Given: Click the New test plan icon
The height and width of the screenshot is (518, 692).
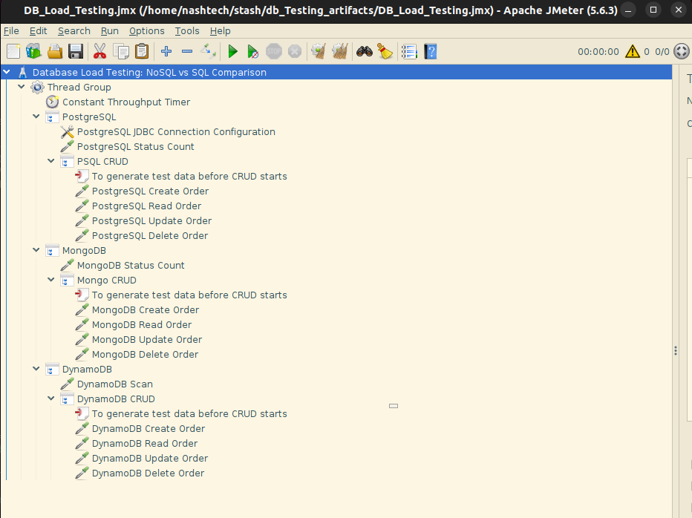Looking at the screenshot, I should click(13, 51).
